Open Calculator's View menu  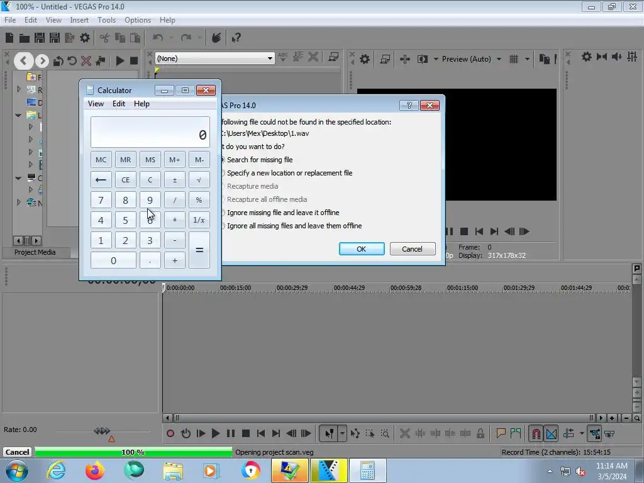96,104
